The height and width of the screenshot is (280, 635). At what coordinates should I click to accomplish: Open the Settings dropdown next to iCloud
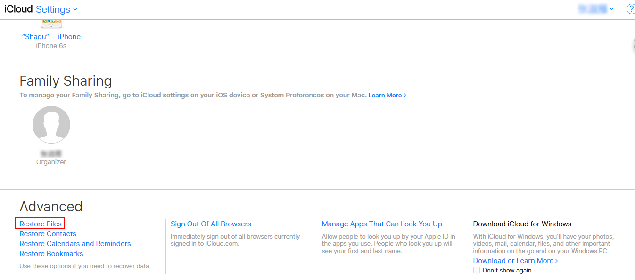57,9
